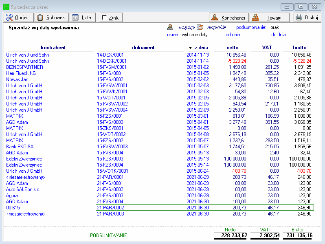
Task: Click the netto column header
Action: pyautogui.click(x=232, y=48)
